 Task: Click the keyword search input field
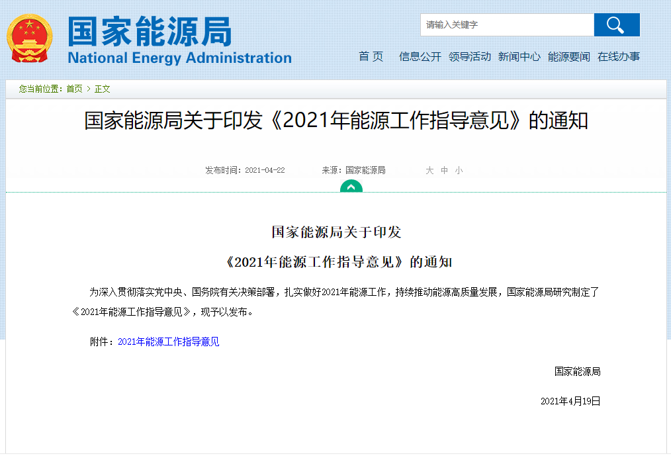click(x=507, y=25)
